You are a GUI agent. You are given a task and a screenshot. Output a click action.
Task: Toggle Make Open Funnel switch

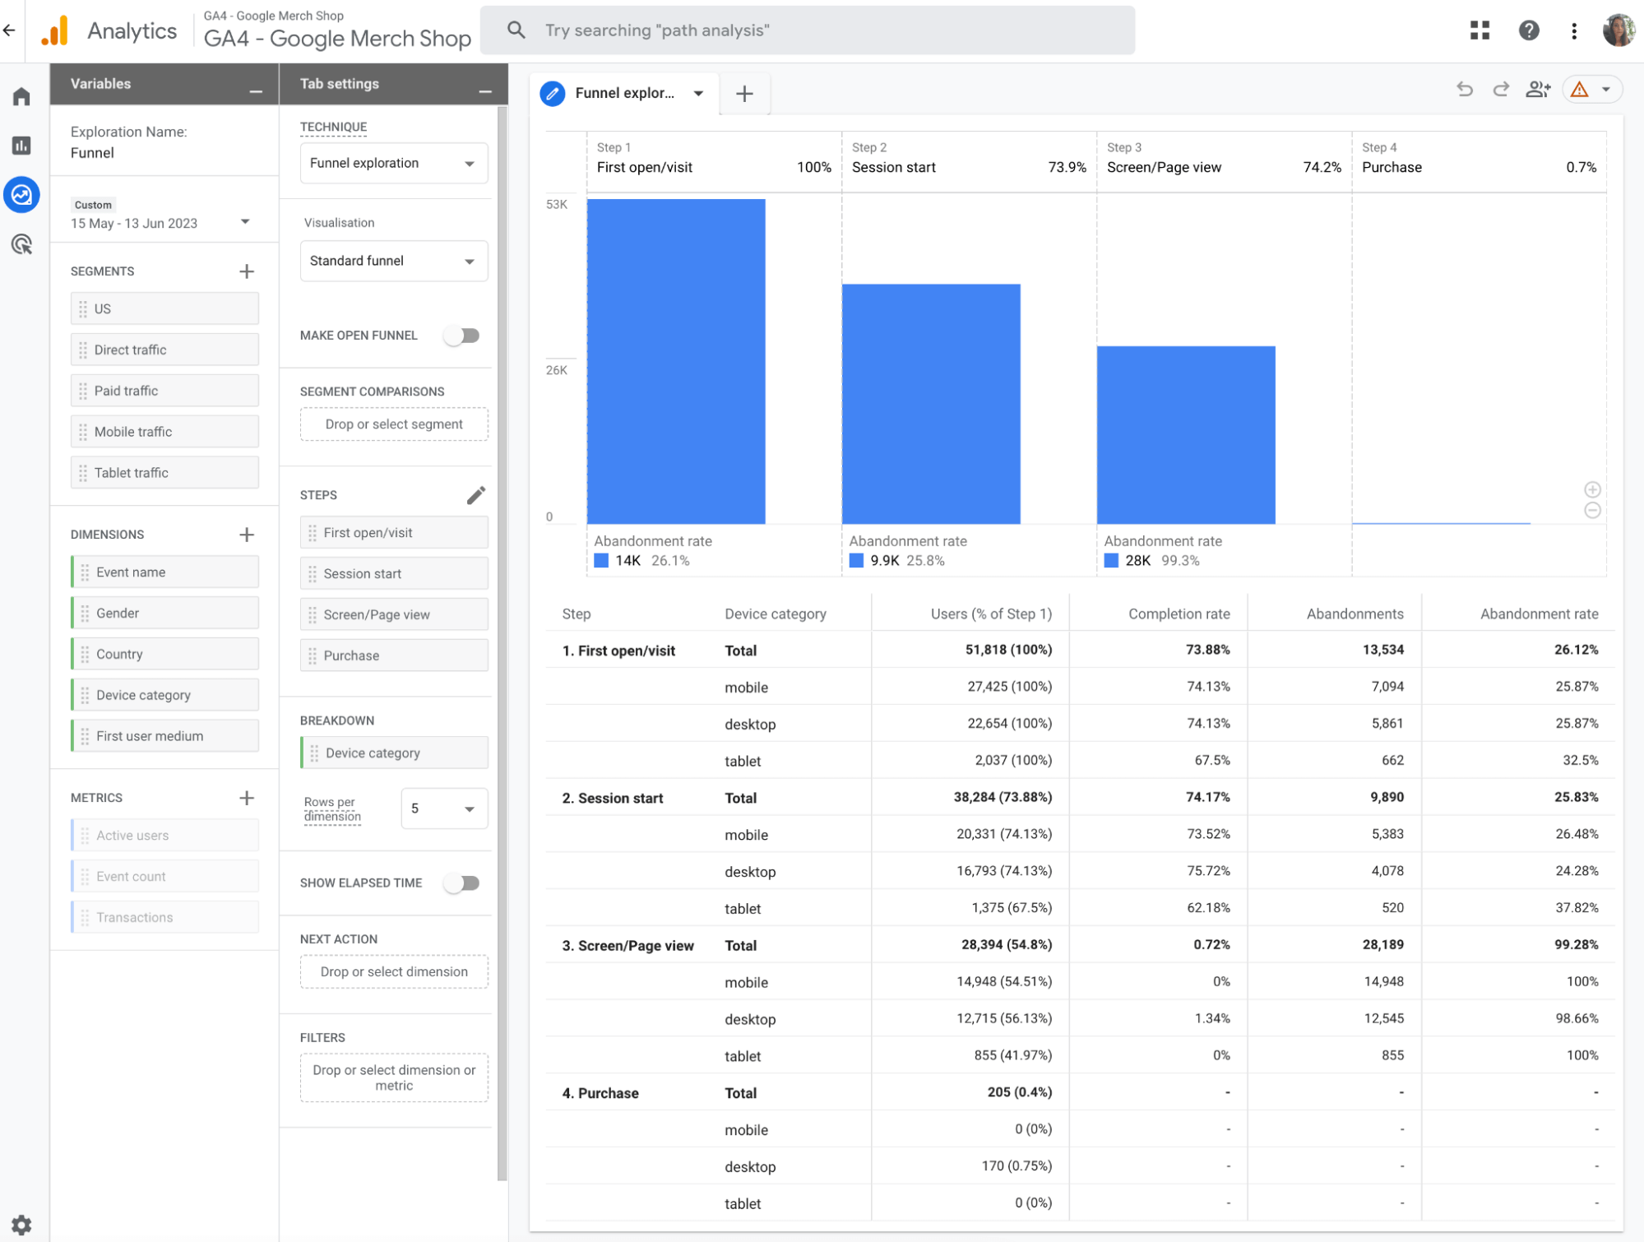pos(462,336)
